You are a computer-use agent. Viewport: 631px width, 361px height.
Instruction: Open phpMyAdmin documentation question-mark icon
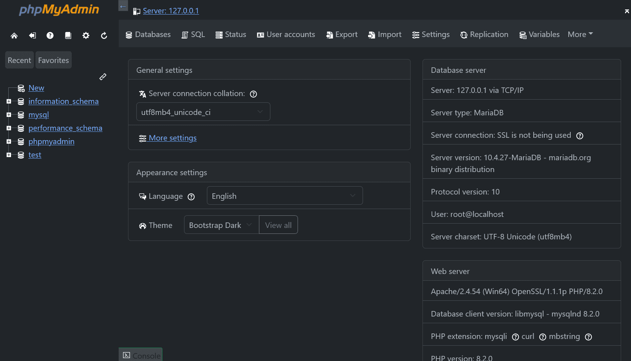pyautogui.click(x=50, y=35)
